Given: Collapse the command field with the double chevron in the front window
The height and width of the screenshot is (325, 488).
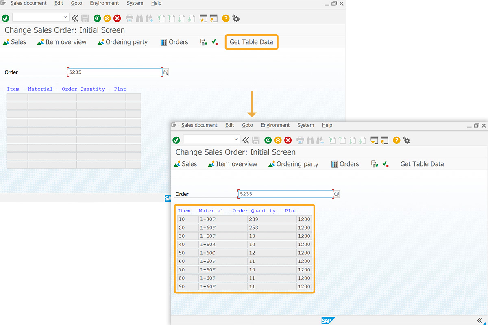Looking at the screenshot, I should 246,140.
